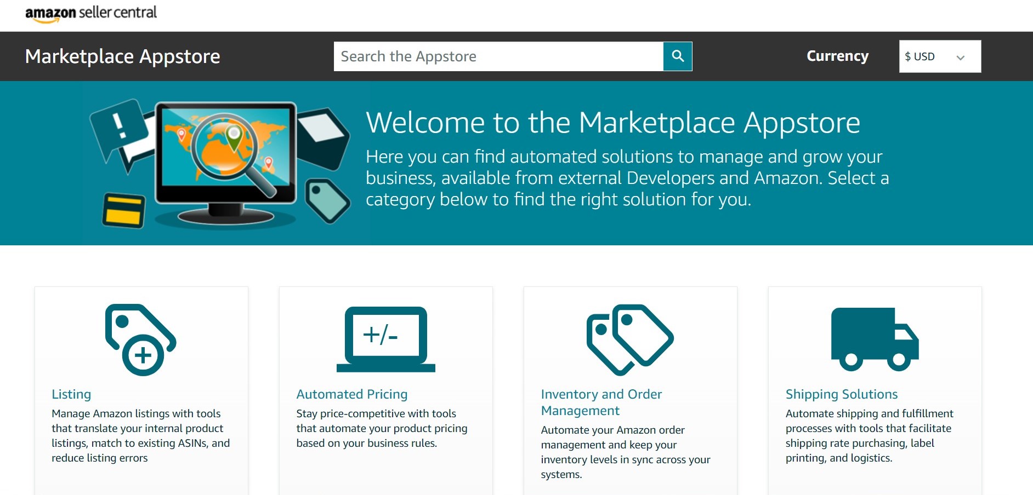Open the Automated Pricing category link
The width and height of the screenshot is (1033, 495).
pyautogui.click(x=352, y=394)
